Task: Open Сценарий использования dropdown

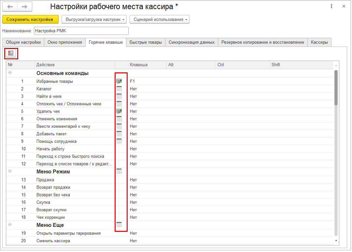Action: pos(160,19)
